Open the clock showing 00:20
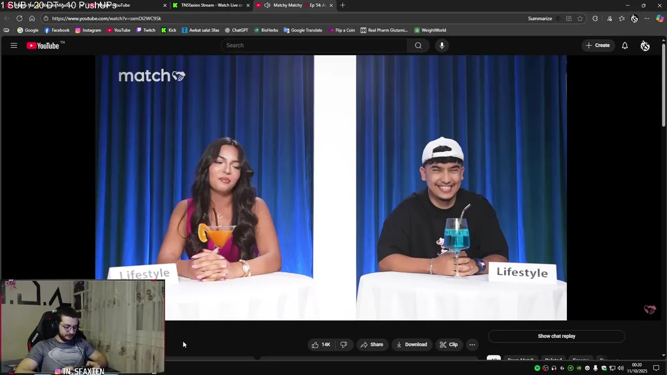The height and width of the screenshot is (375, 667). tap(637, 368)
